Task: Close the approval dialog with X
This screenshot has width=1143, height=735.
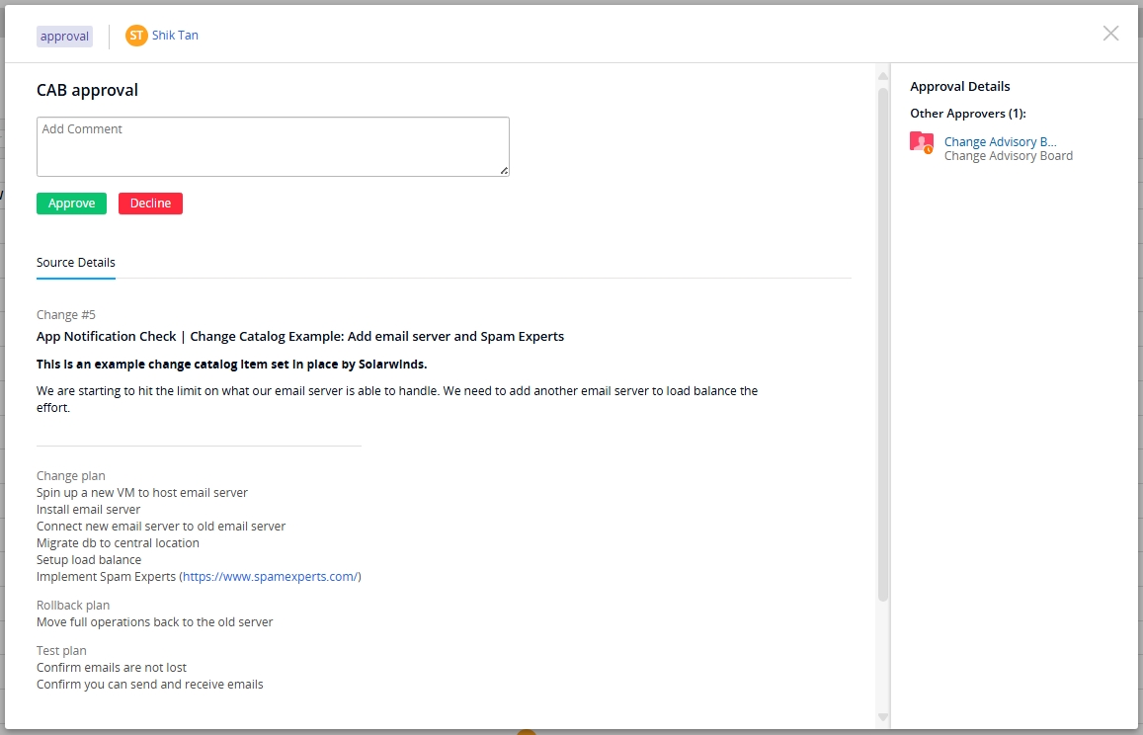Action: [x=1110, y=34]
